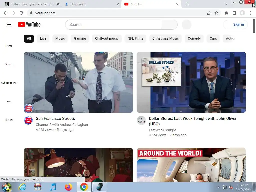The height and width of the screenshot is (192, 256).
Task: Click the Chrome taskbar icon
Action: [x=84, y=187]
